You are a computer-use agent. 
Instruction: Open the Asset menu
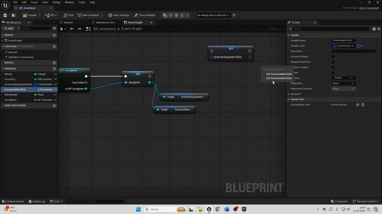coord(35,2)
